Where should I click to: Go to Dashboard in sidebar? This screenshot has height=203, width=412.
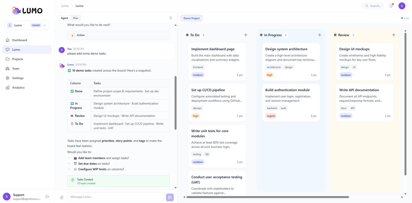(27, 40)
